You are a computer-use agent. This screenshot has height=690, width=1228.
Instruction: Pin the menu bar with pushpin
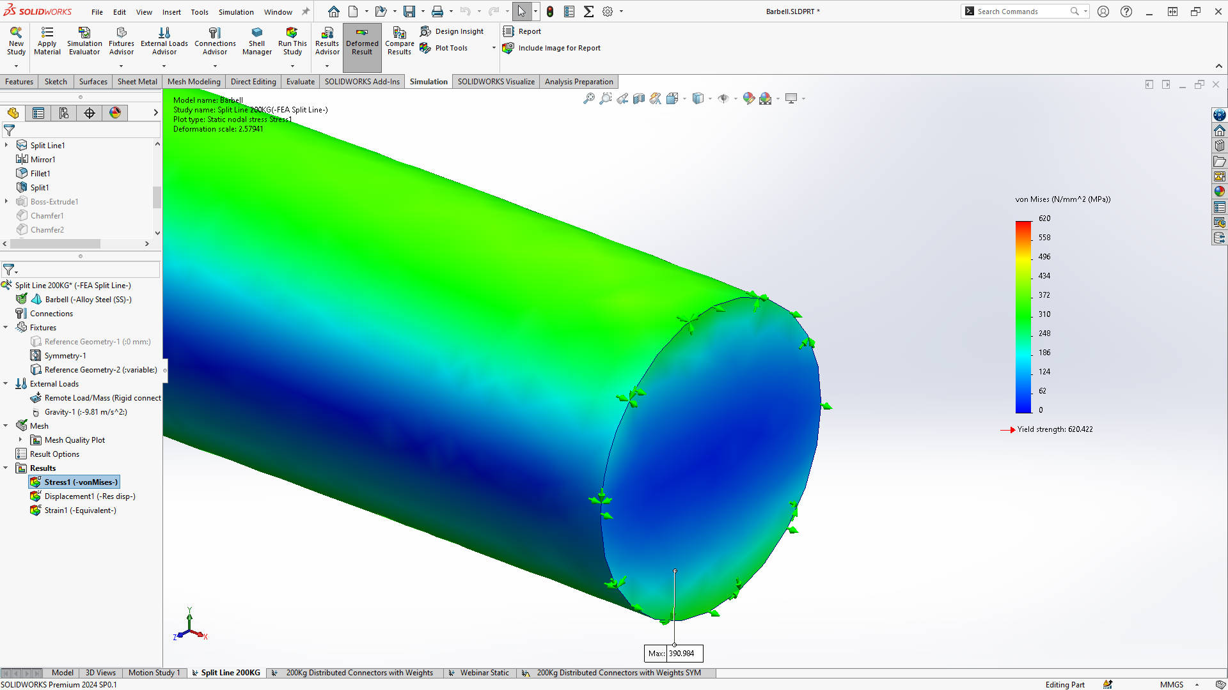click(x=306, y=11)
